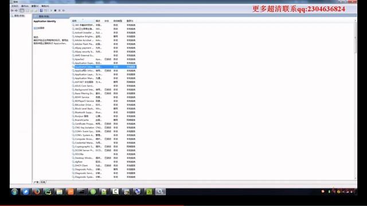Select 服务(本地) in the console tree

(18, 16)
